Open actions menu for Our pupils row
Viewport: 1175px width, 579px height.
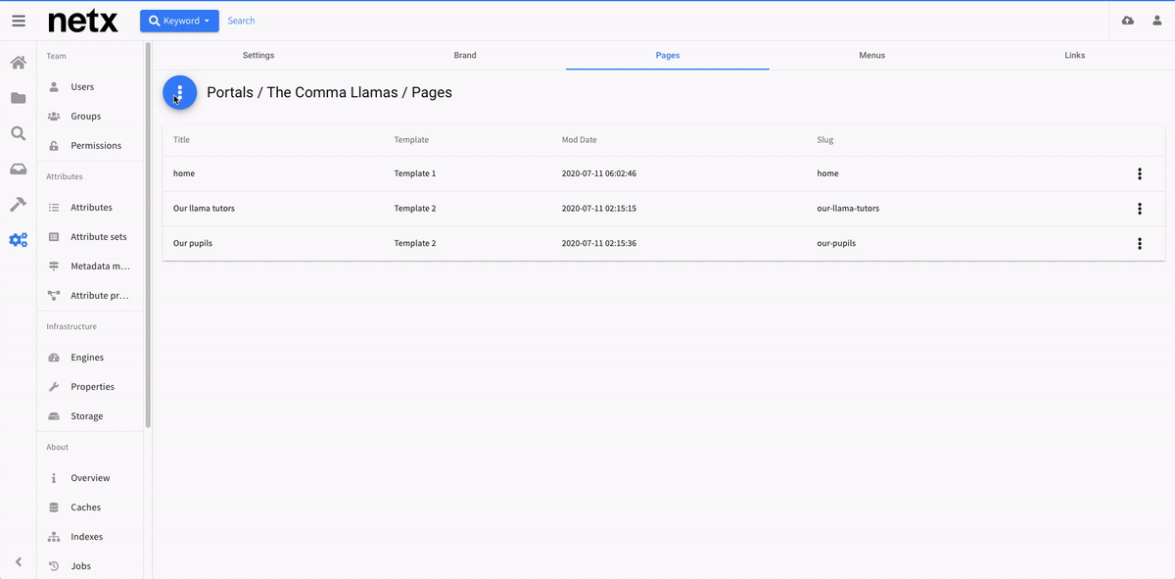point(1140,244)
